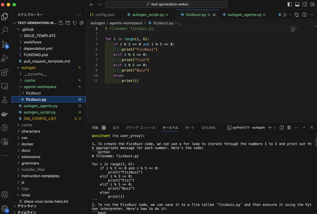Screen dimensions: 317x214
Task: Open the Run and Debug view
Action: (5, 58)
